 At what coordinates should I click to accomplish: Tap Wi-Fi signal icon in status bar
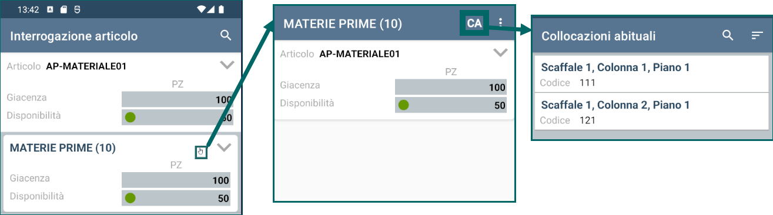pos(202,9)
